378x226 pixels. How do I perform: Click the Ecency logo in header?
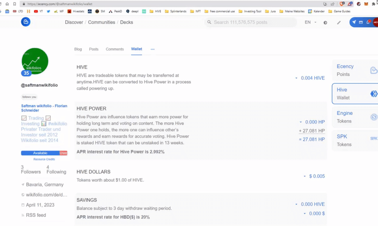[26, 22]
